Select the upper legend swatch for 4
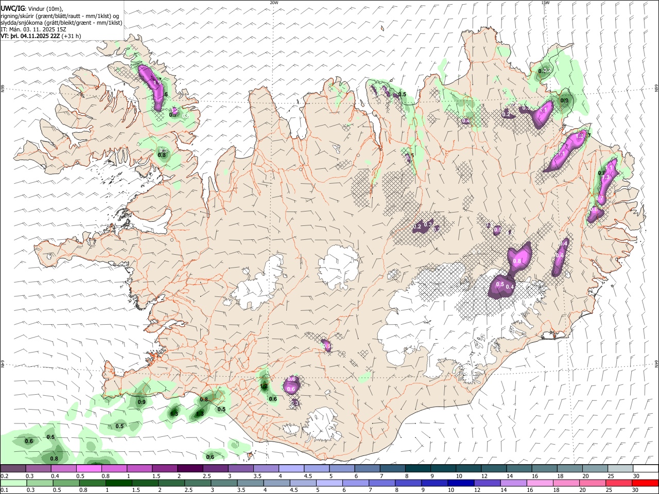Screen dimensions: 659x494 click(291, 468)
